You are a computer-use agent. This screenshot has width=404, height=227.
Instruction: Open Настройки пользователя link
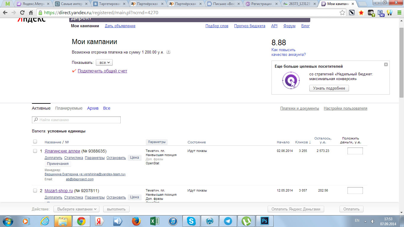[345, 108]
